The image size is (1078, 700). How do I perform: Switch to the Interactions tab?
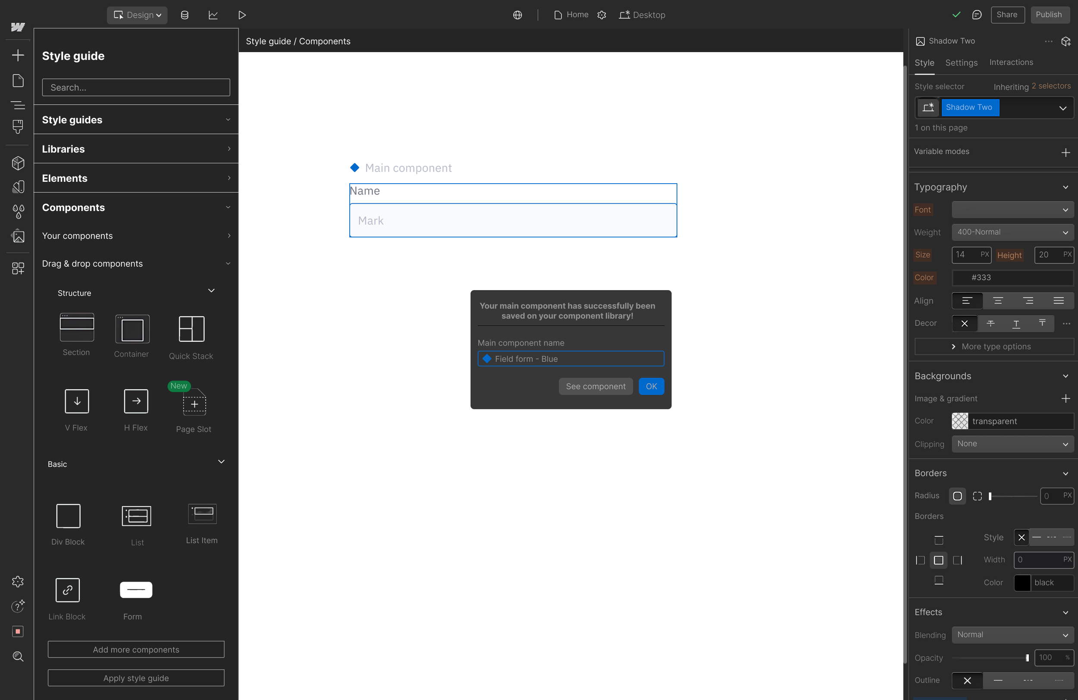[1011, 62]
